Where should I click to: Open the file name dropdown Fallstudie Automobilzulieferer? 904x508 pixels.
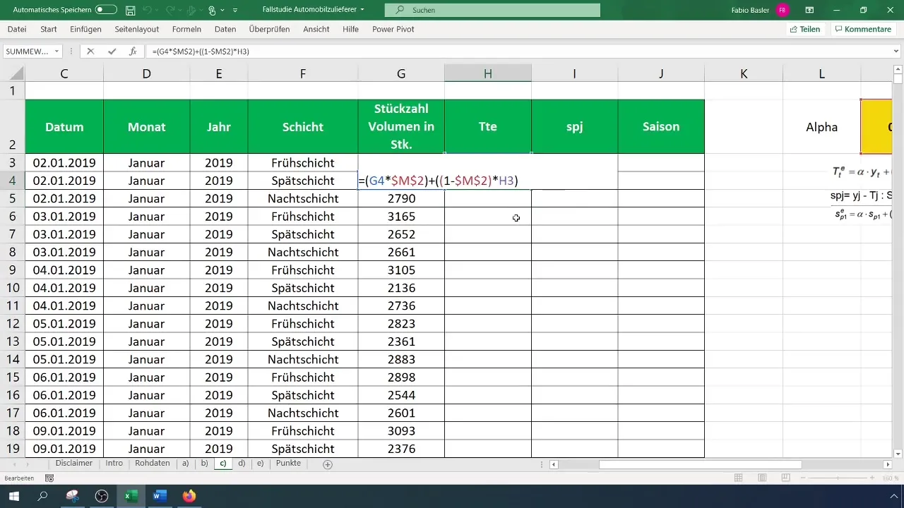tap(313, 10)
